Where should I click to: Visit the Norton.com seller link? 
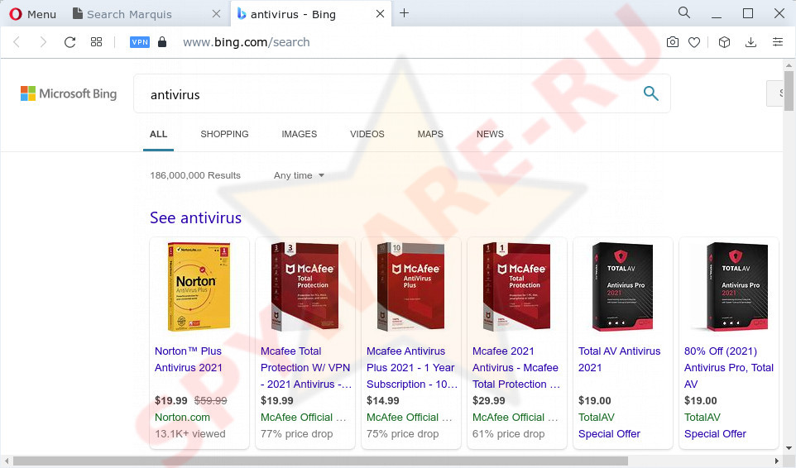tap(182, 418)
